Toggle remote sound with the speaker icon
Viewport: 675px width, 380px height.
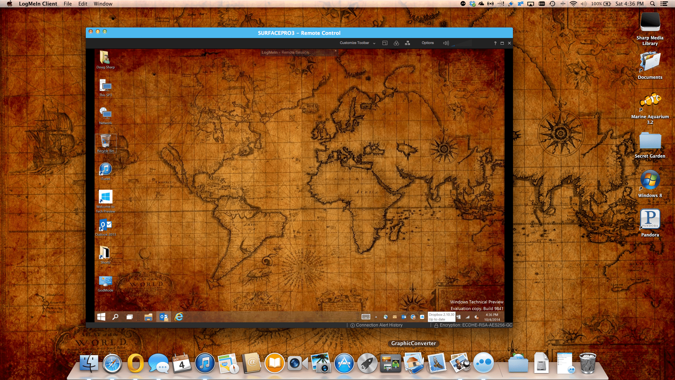446,43
